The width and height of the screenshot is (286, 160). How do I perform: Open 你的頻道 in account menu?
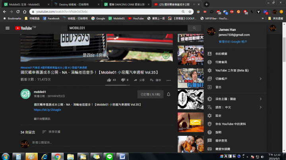235,54
